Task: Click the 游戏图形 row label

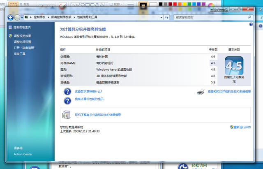Action: click(x=67, y=76)
